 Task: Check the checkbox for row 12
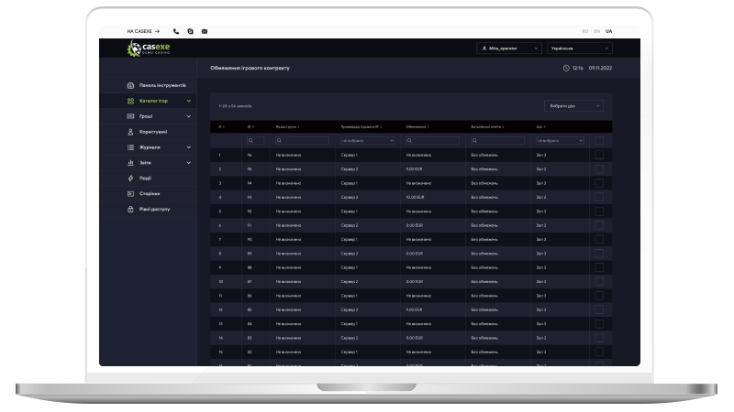[599, 309]
